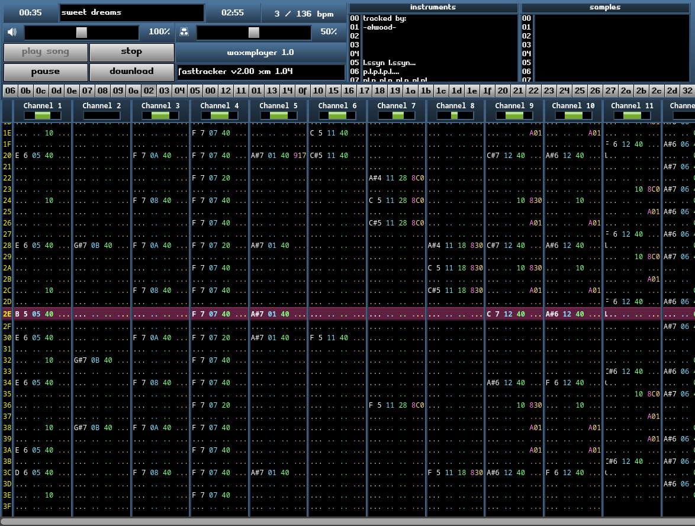Jump to pattern 0b in order list
Screen dimensions: 695x526
tap(25, 91)
